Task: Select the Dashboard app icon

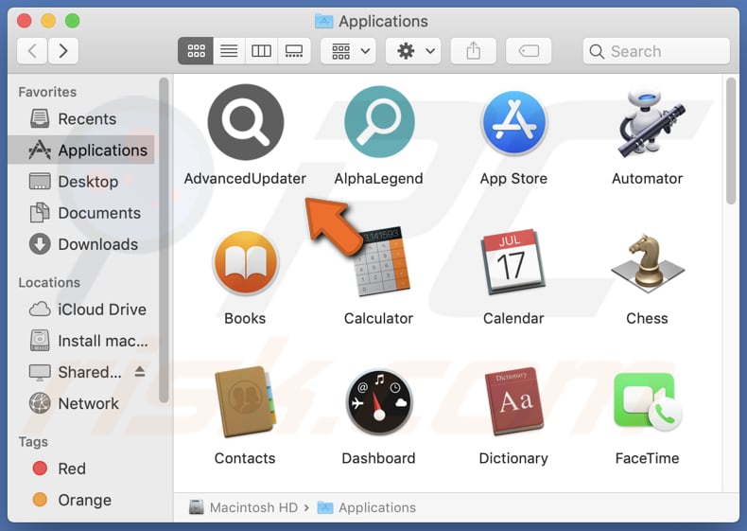Action: pos(379,401)
